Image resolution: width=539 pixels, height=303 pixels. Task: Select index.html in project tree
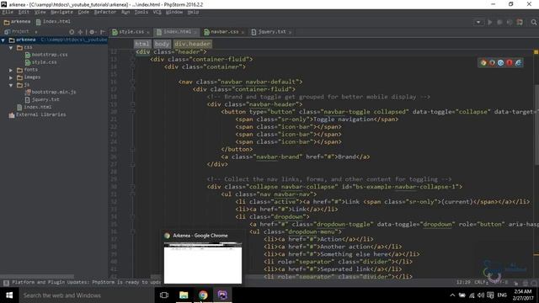coord(35,107)
